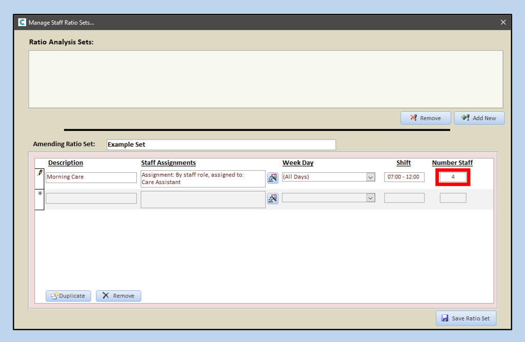Open the (All Days) Week Day dropdown
The width and height of the screenshot is (525, 342).
pyautogui.click(x=371, y=177)
